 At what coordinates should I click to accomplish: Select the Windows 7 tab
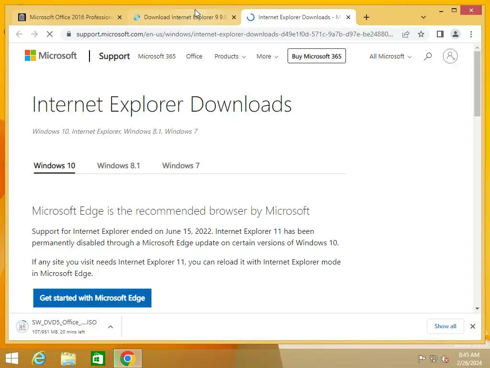pos(180,165)
